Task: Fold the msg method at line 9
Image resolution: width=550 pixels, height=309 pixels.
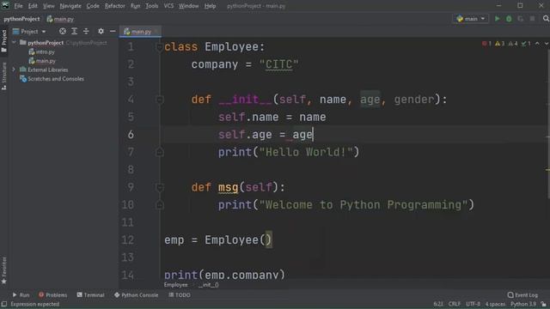Action: click(x=159, y=187)
